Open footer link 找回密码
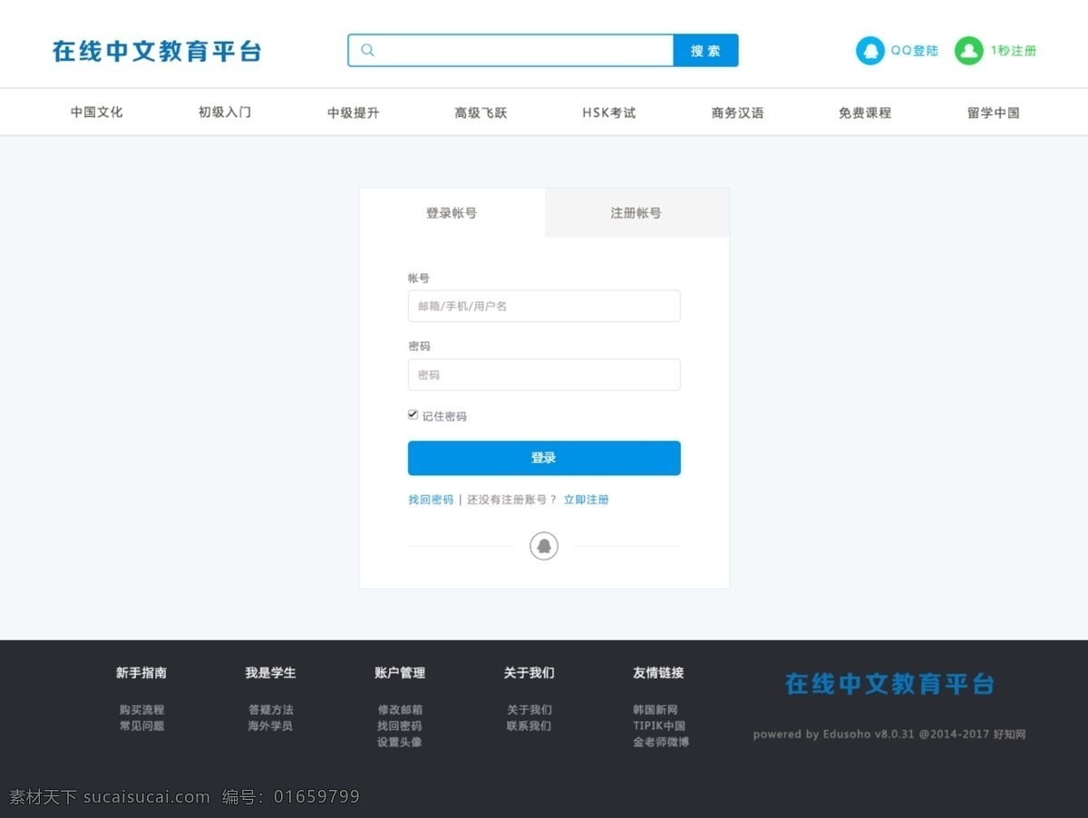This screenshot has height=818, width=1088. coord(400,725)
